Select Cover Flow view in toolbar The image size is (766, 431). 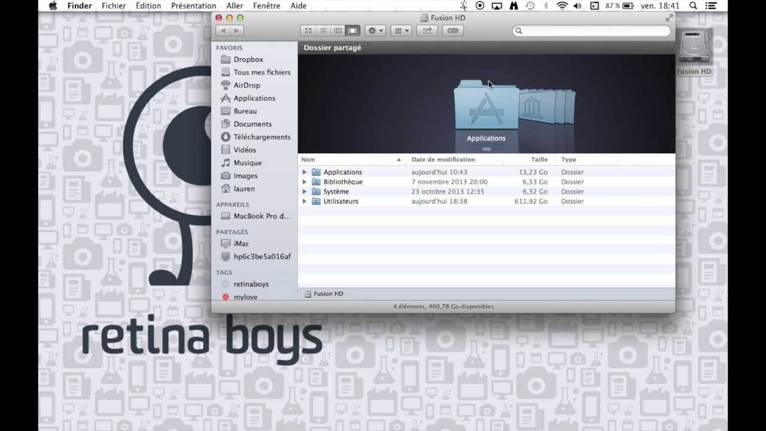[x=352, y=31]
